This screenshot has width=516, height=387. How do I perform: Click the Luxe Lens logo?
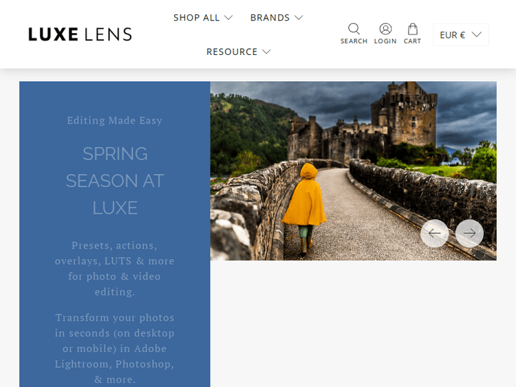pos(80,34)
